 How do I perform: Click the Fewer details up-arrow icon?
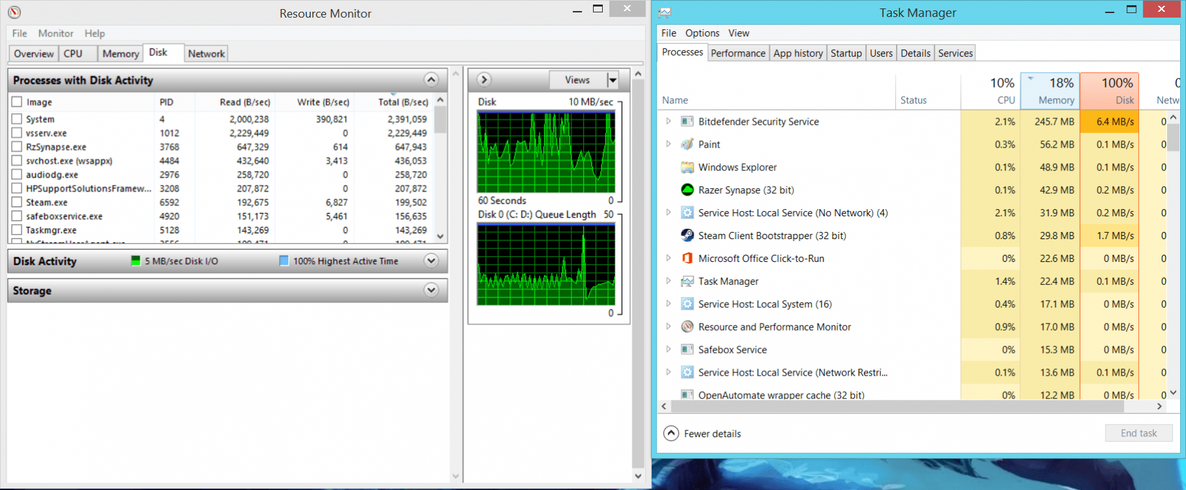click(671, 433)
